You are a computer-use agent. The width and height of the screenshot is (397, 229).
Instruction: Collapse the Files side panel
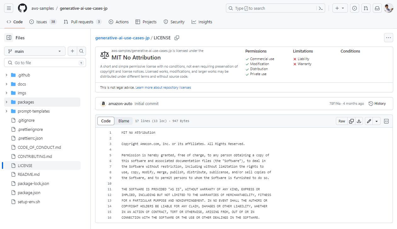(9, 38)
